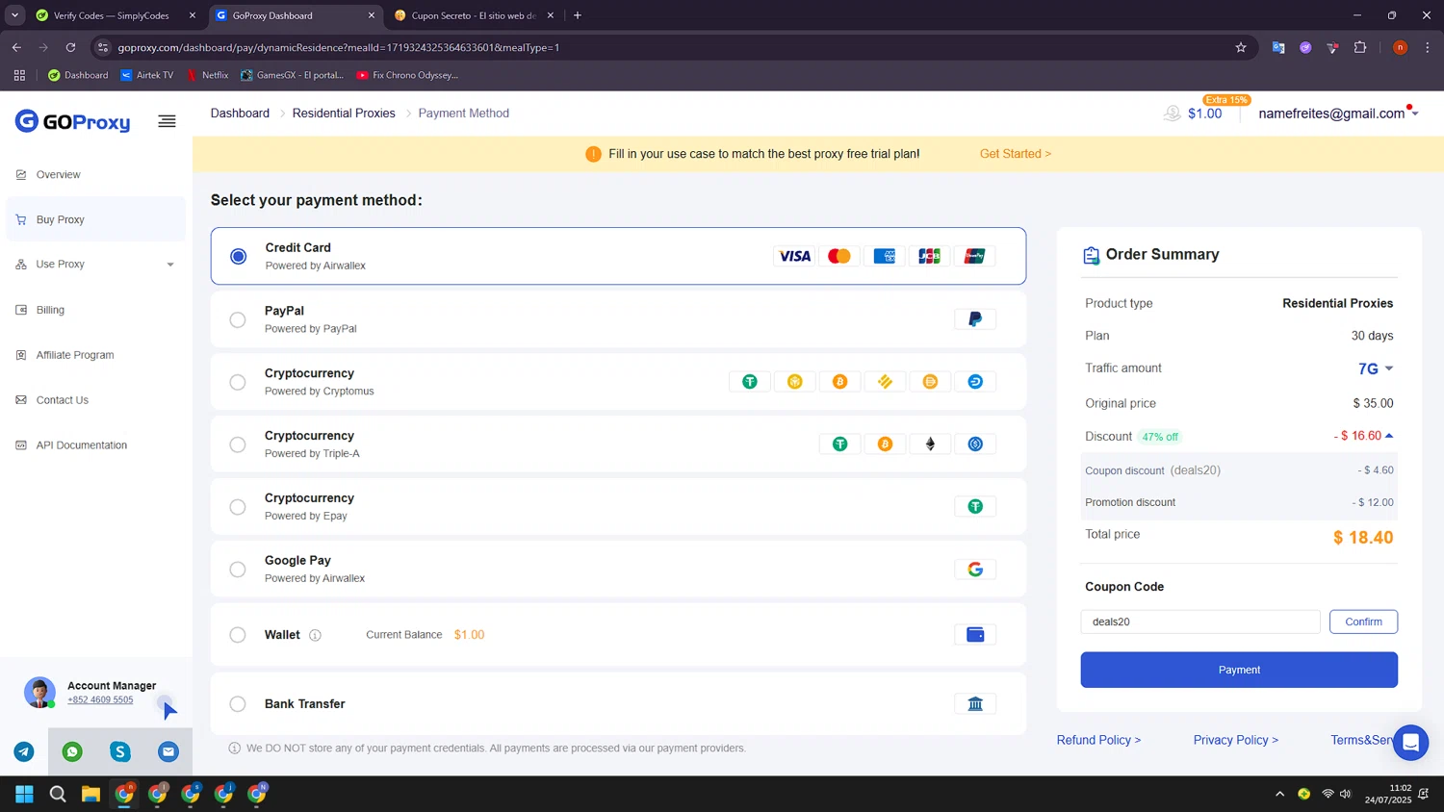The image size is (1444, 812).
Task: Open Windows taskbar search
Action: (x=58, y=794)
